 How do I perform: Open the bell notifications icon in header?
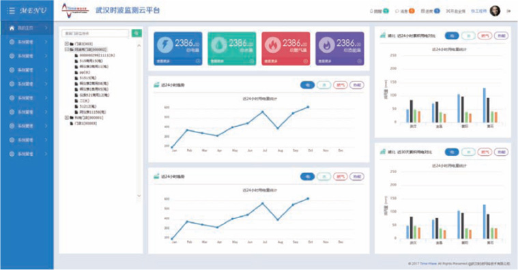click(371, 11)
